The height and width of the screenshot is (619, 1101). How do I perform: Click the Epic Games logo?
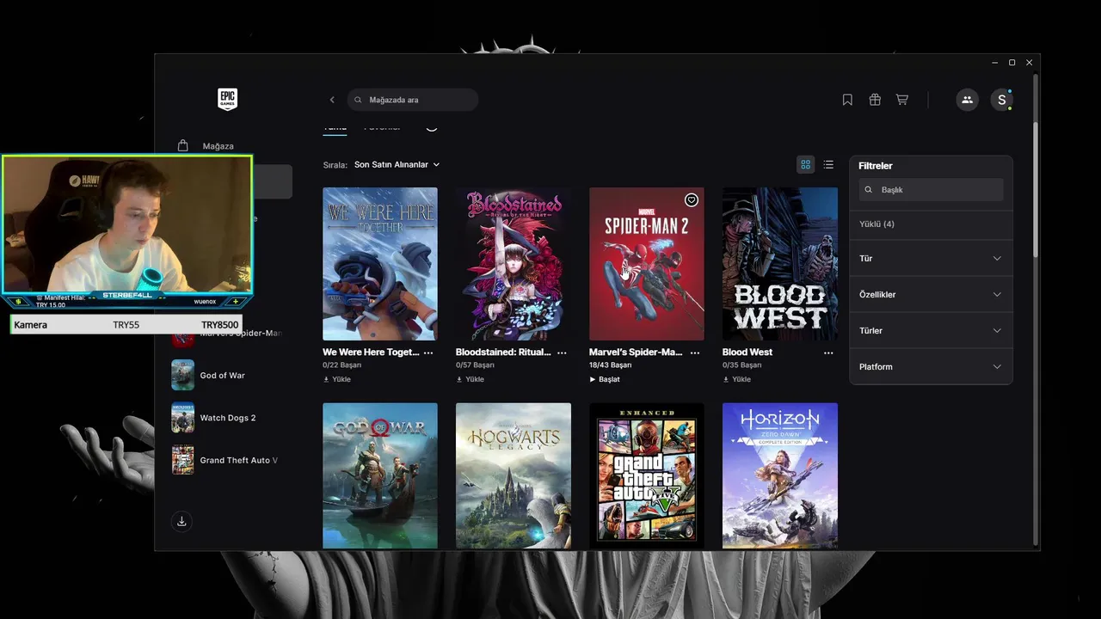tap(227, 99)
